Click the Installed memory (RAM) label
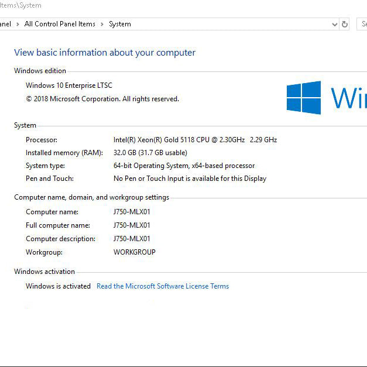Image resolution: width=367 pixels, height=367 pixels. click(x=64, y=153)
